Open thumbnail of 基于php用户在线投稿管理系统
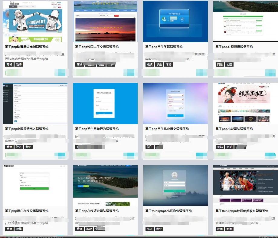 [35, 186]
